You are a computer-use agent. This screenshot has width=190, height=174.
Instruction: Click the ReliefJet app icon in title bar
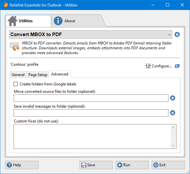(x=5, y=5)
